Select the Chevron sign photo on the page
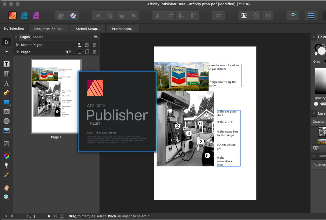 [181, 76]
